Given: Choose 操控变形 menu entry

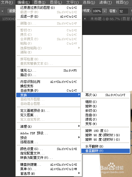Looking at the screenshot, I should tap(49, 86).
